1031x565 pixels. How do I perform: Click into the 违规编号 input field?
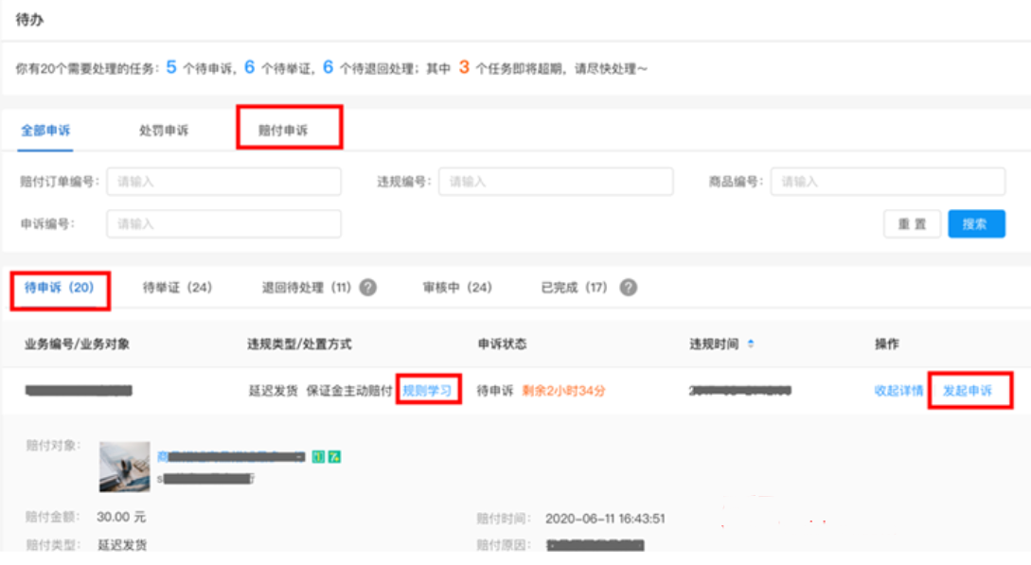555,182
